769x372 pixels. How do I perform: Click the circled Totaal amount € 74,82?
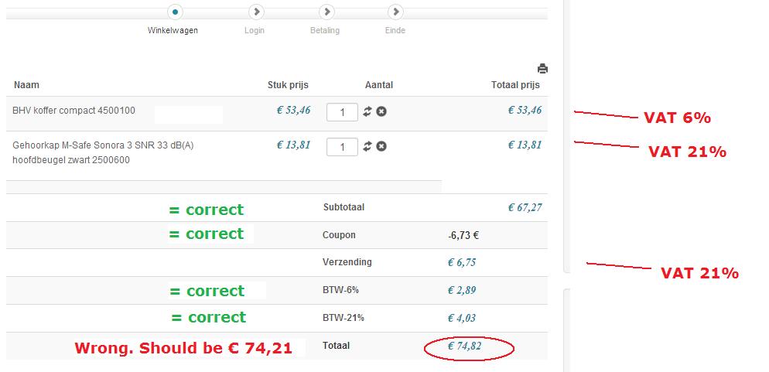point(464,346)
